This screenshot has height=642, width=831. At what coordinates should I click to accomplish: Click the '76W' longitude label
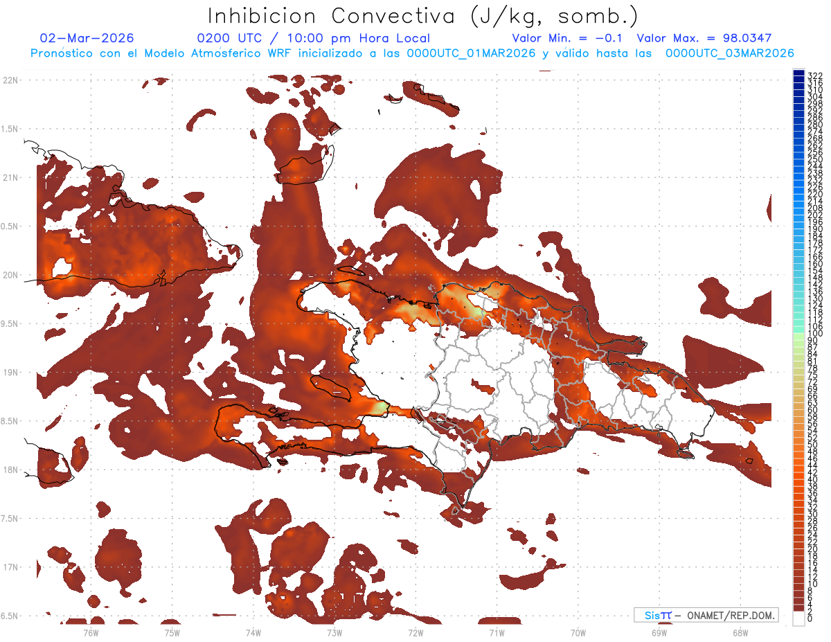91,632
